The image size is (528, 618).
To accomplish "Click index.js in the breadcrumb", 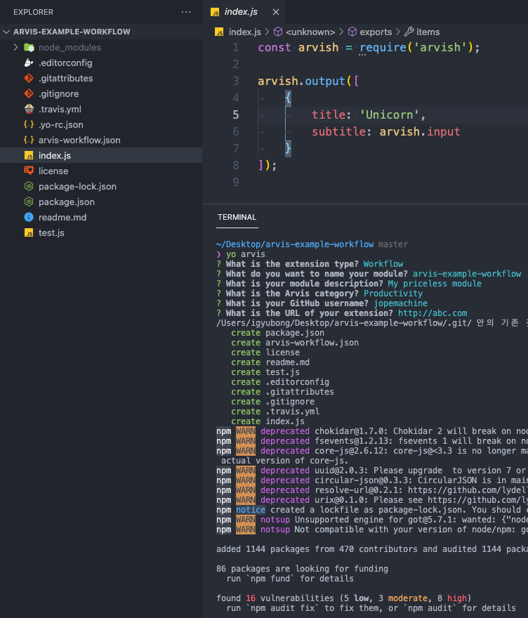I will pyautogui.click(x=245, y=32).
